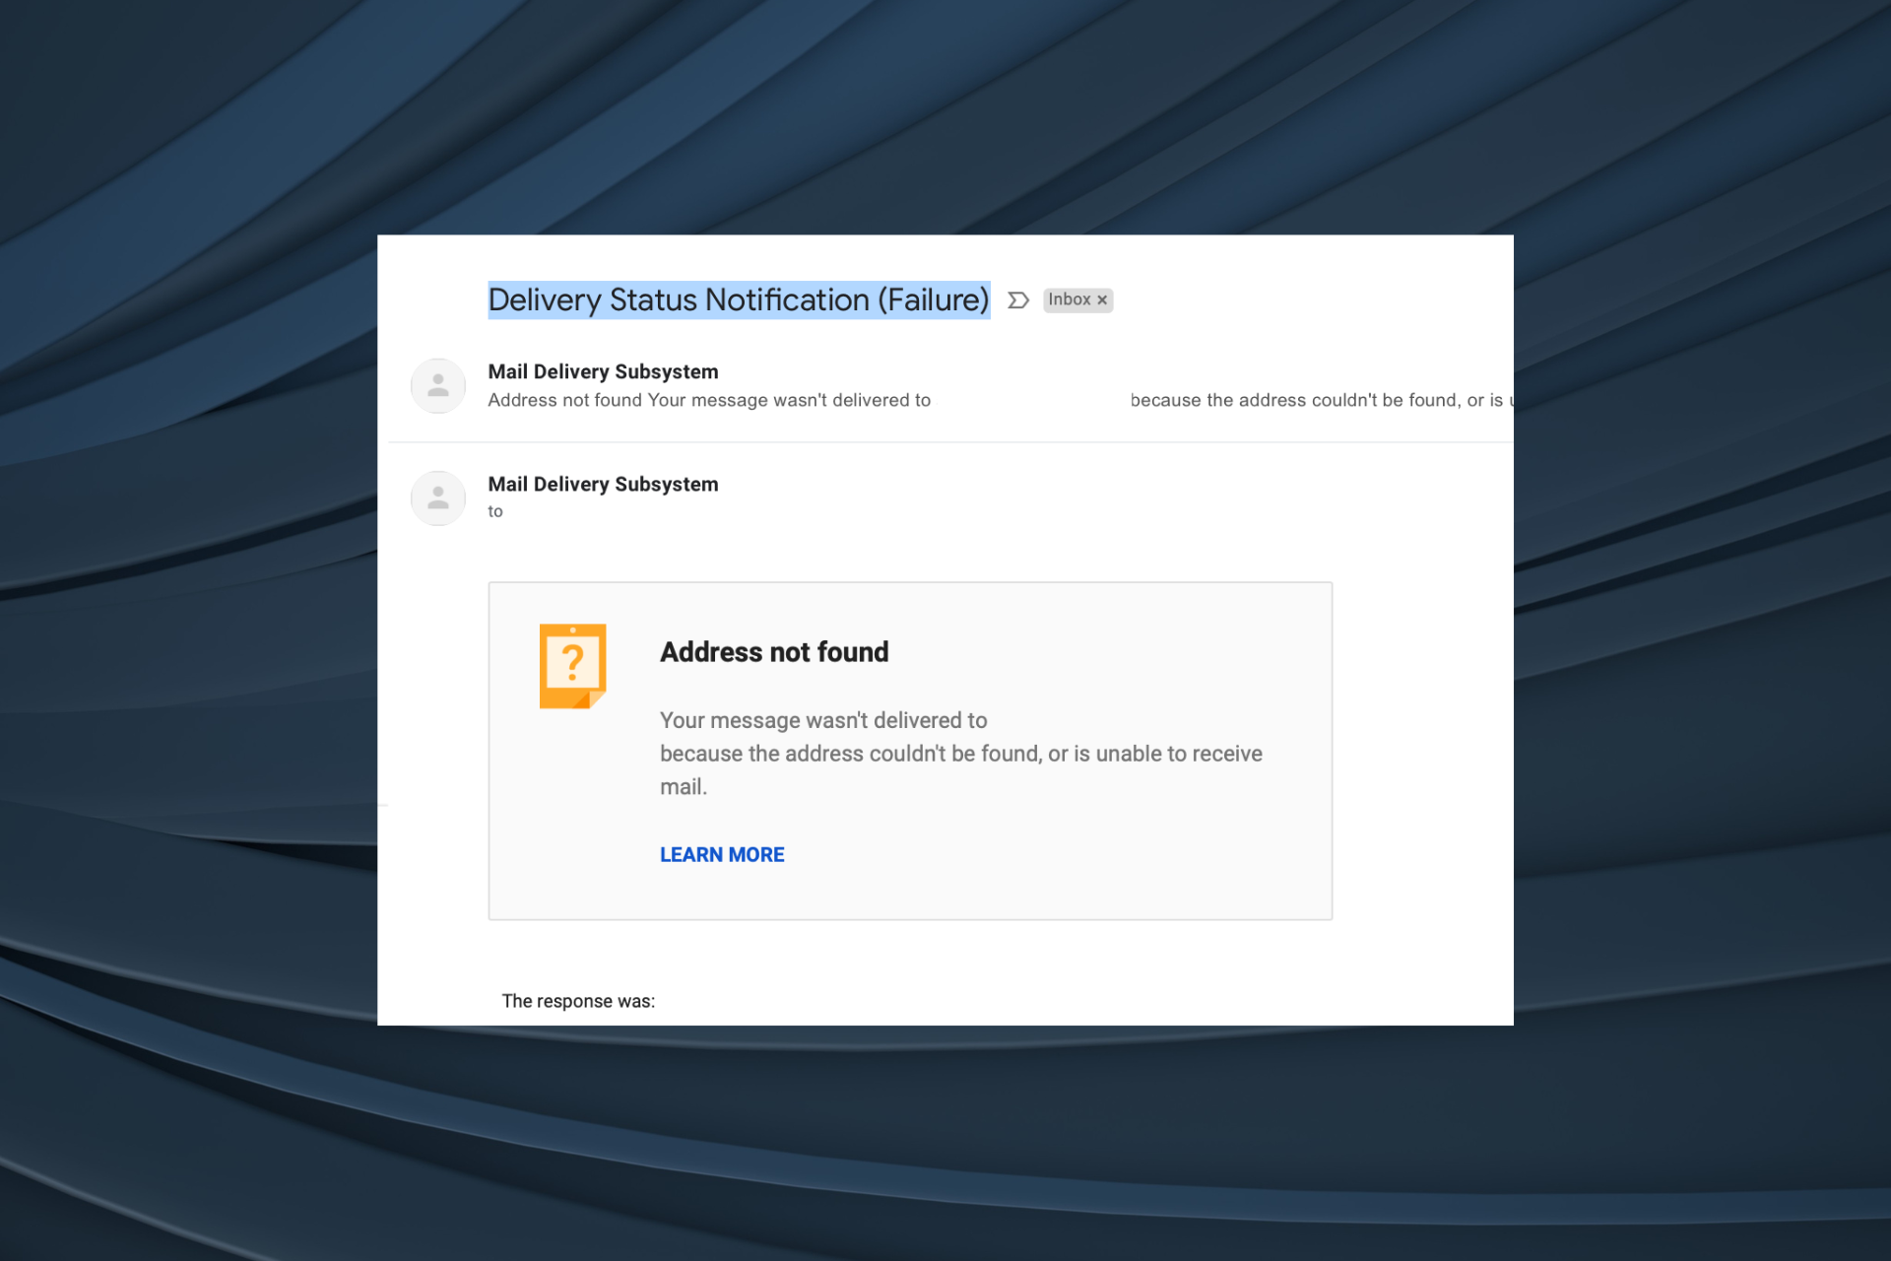This screenshot has height=1261, width=1891.
Task: Click the Inbox label text
Action: click(1069, 299)
